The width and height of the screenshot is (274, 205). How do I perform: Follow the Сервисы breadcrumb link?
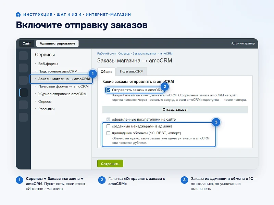click(124, 54)
